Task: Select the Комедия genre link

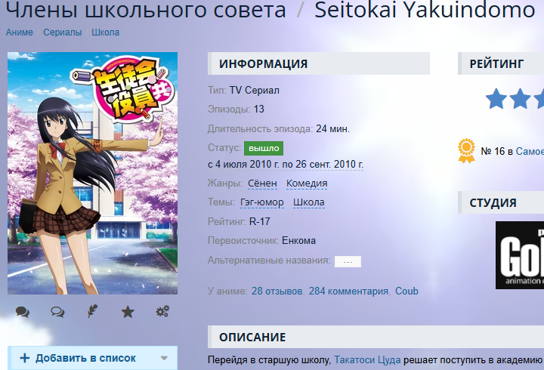Action: click(307, 183)
